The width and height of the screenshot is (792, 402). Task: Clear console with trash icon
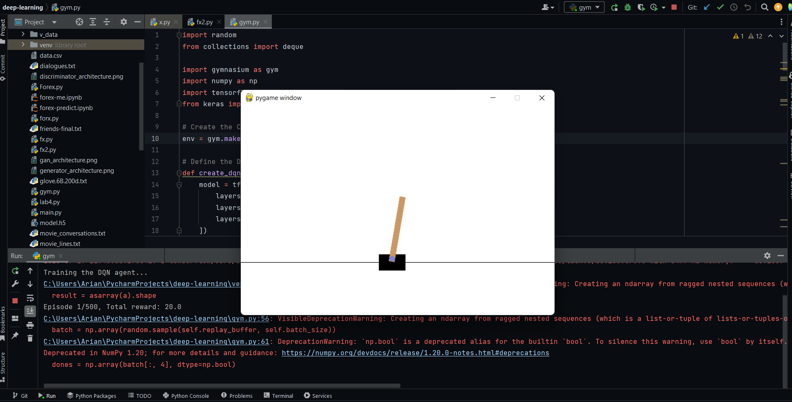click(30, 338)
